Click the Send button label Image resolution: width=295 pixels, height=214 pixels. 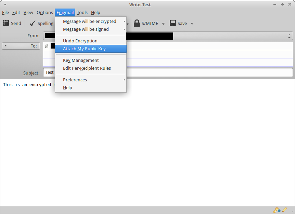pyautogui.click(x=16, y=24)
